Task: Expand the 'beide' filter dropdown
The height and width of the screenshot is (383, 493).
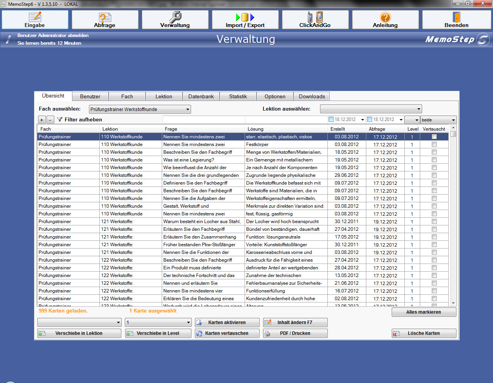Action: (453, 120)
